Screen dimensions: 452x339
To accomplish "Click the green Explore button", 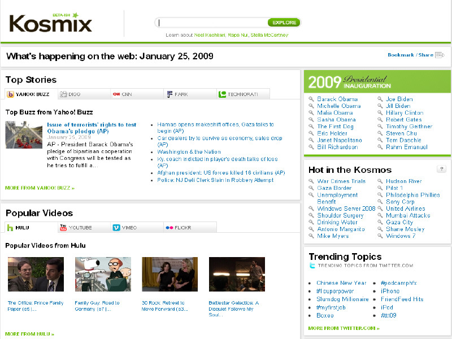I will [284, 23].
